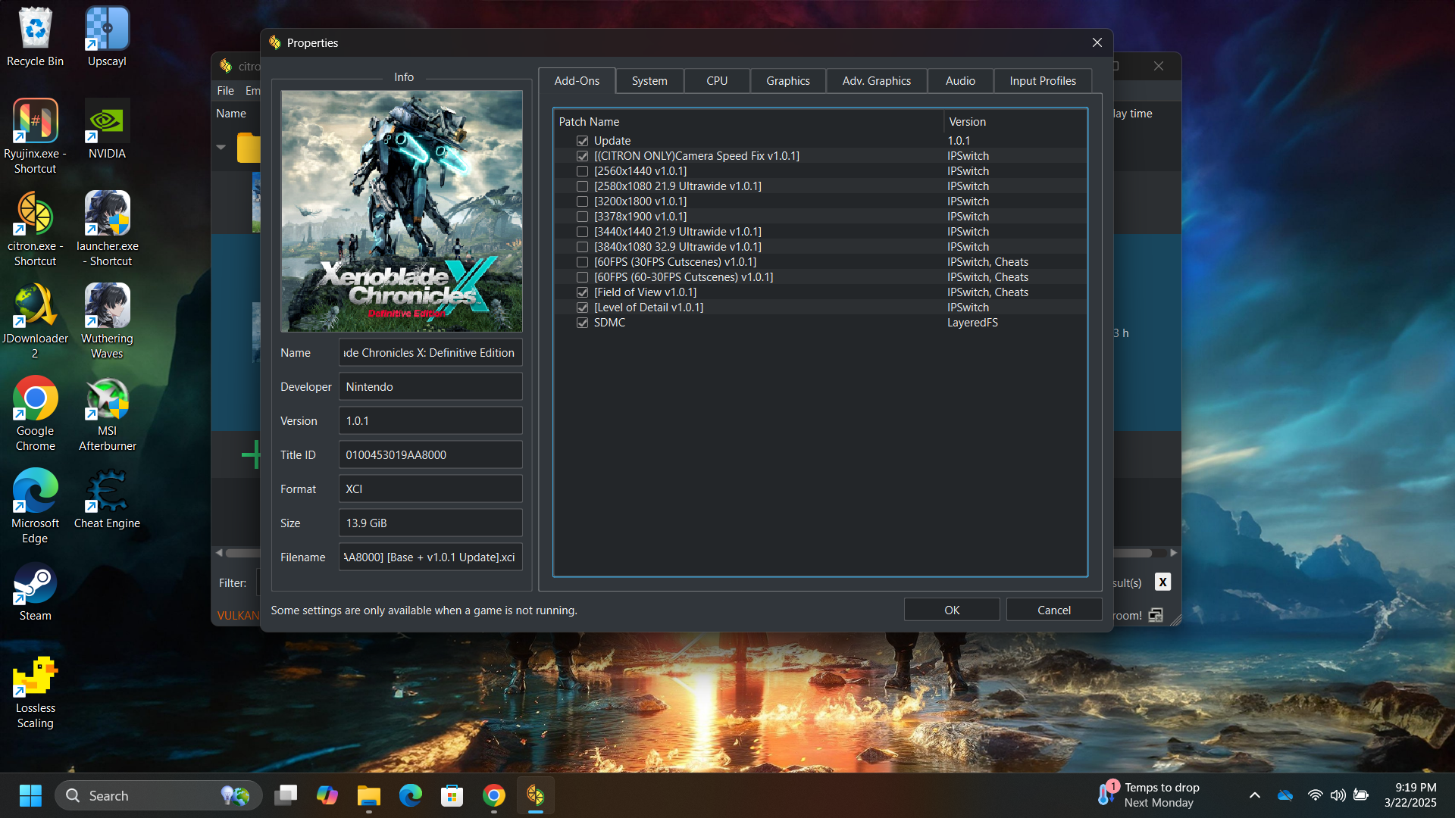This screenshot has height=818, width=1455.
Task: Enable the 2580x1080 21.9 Ultrawide patch
Action: 582,186
